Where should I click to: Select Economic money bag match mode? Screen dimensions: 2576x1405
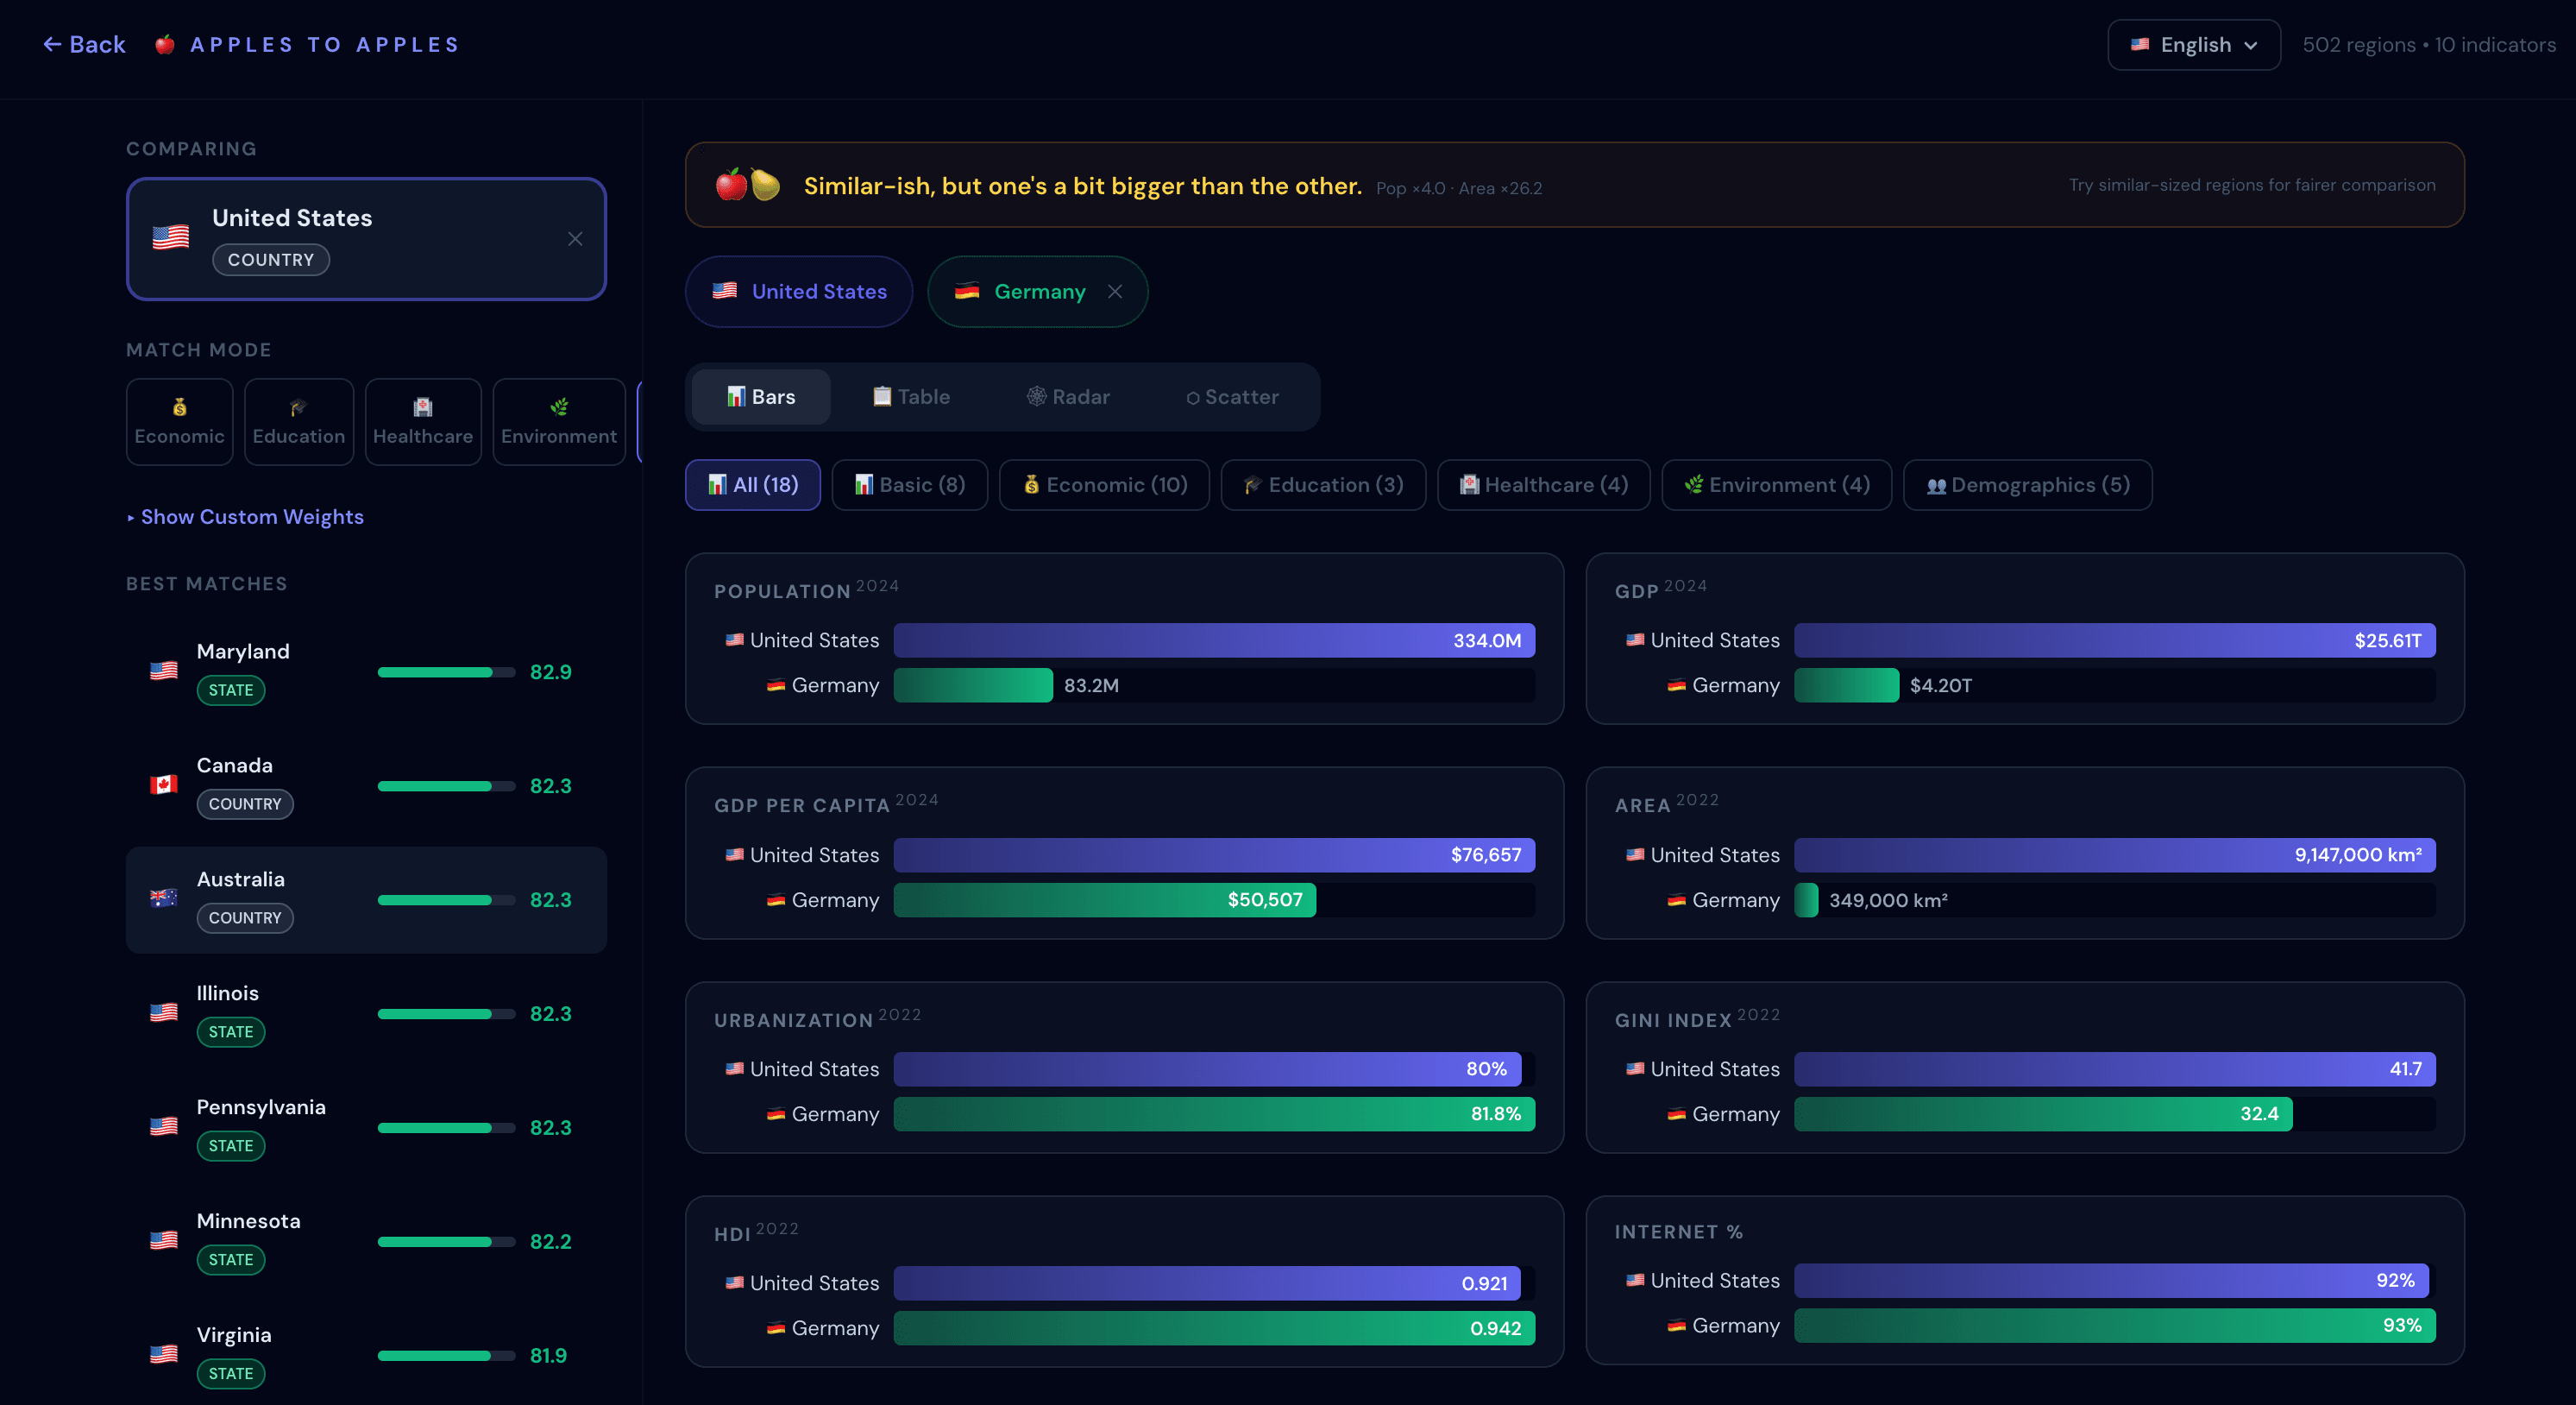(180, 421)
